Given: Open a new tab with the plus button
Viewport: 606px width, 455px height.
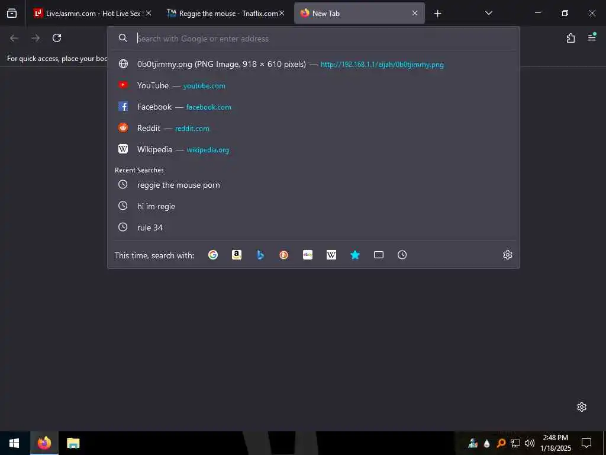Looking at the screenshot, I should pos(437,14).
